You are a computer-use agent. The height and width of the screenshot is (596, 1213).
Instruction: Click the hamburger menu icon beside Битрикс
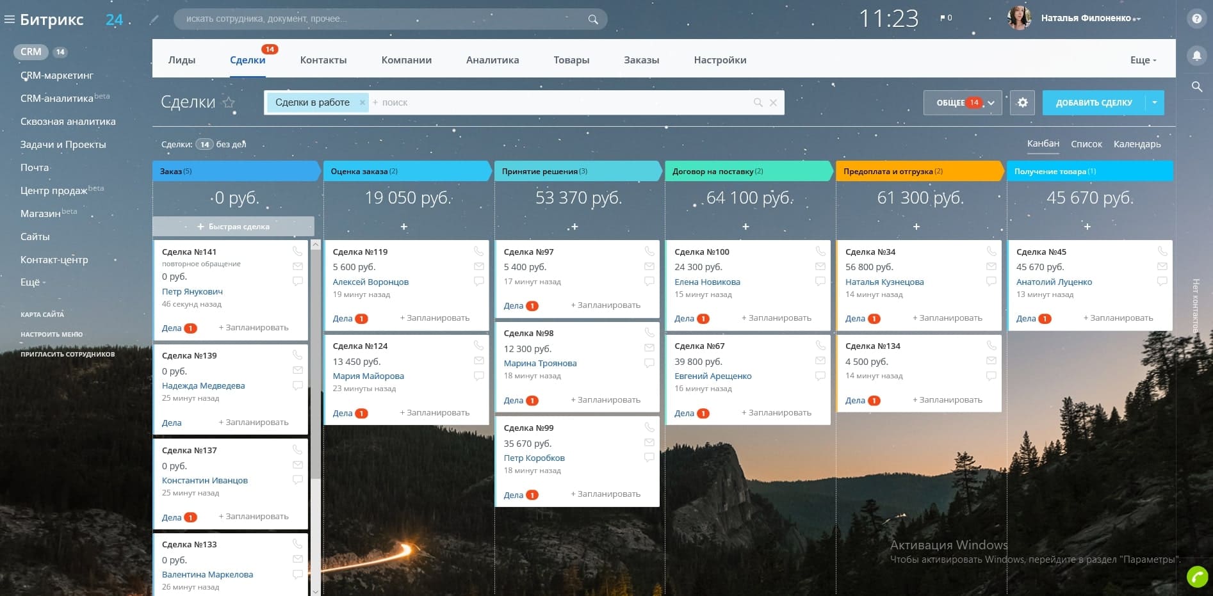point(9,19)
